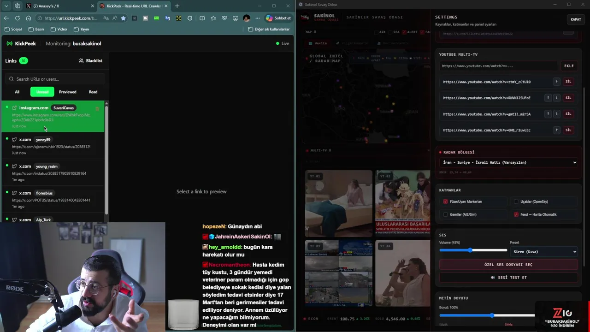The image size is (590, 332).
Task: Open a new browser tab
Action: pyautogui.click(x=177, y=6)
